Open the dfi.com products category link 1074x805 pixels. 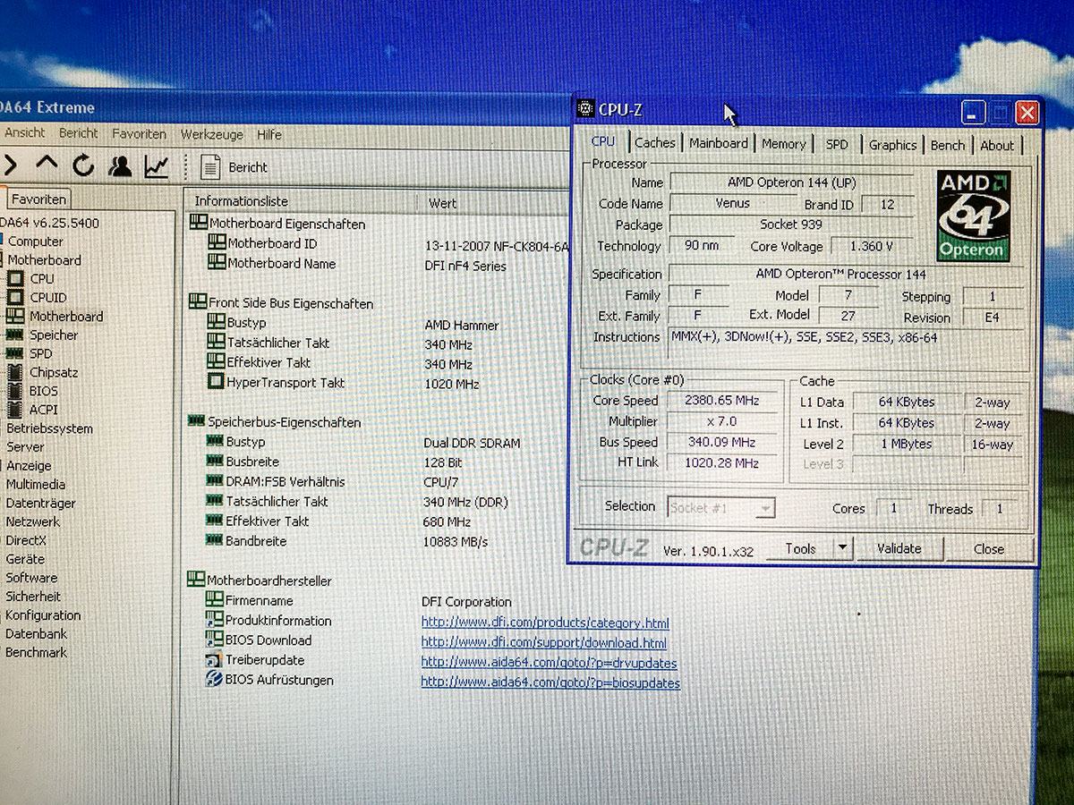point(545,623)
